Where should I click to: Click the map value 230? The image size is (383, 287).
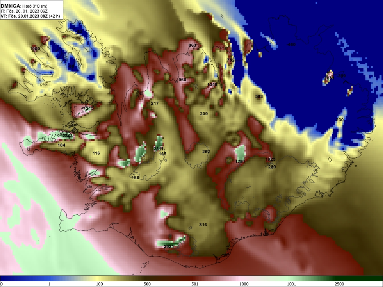(x=340, y=120)
